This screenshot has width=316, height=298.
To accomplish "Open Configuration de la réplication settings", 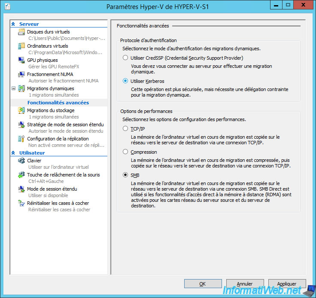I will (x=58, y=139).
